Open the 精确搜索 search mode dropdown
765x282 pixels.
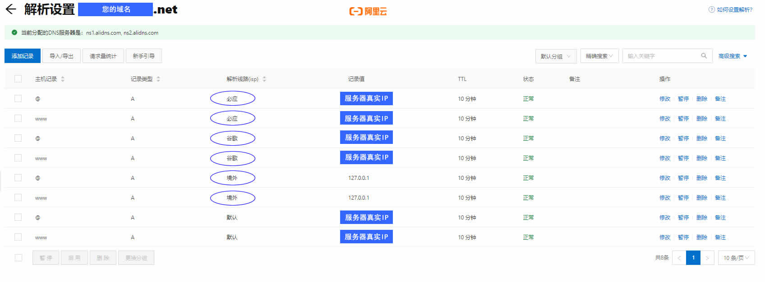599,56
